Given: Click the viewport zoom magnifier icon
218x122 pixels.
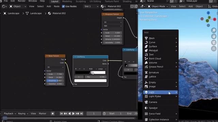Looking at the screenshot, I should click(214, 30).
